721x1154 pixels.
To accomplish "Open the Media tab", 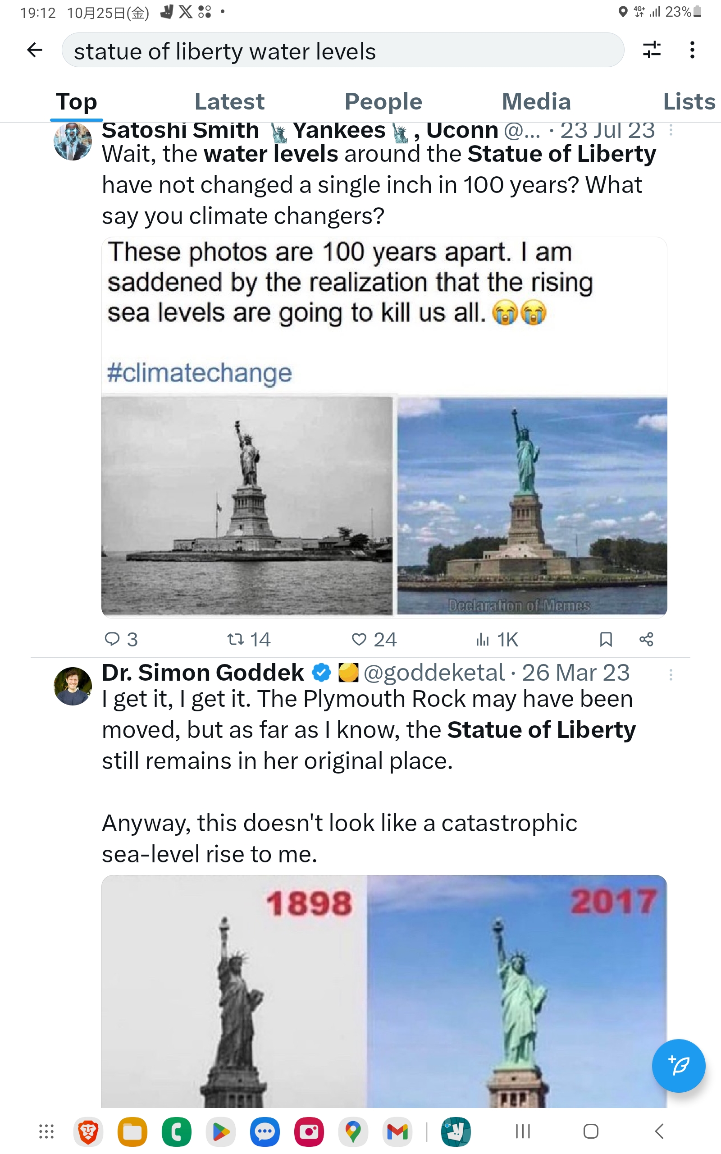I will point(536,101).
